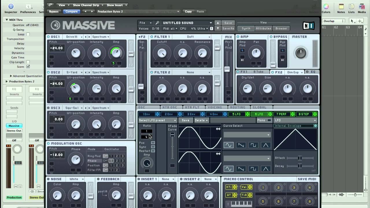The height and width of the screenshot is (208, 370).
Task: Open the Media panel in Logic toolbar
Action: 362,9
